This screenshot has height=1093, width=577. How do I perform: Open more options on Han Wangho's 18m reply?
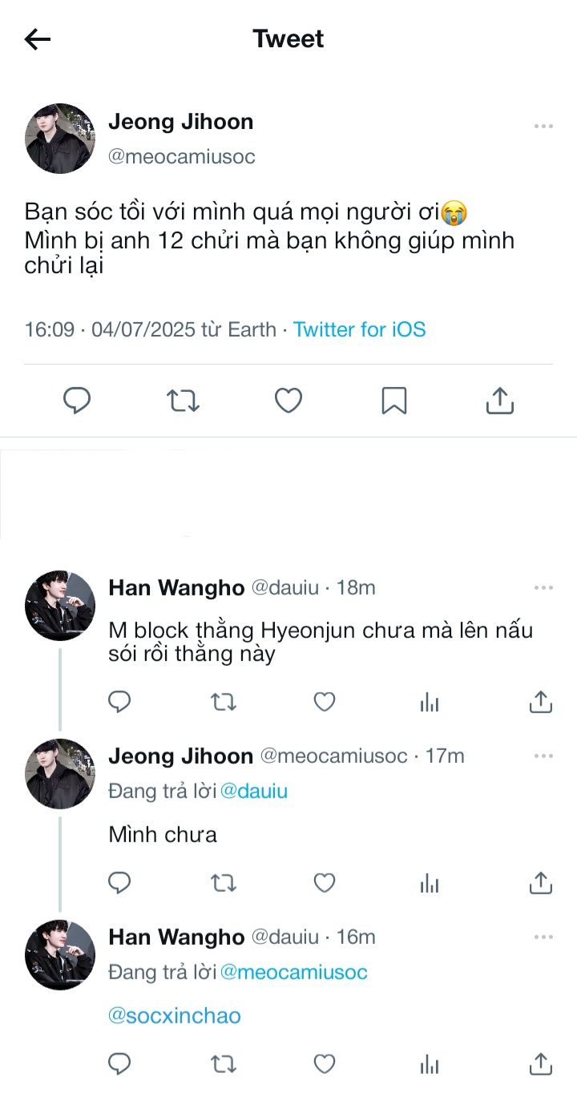pos(543,588)
